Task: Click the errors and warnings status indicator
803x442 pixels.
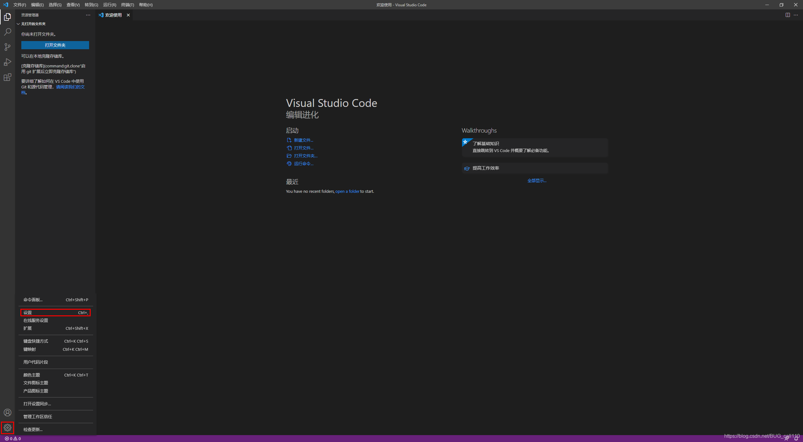Action: (x=13, y=439)
